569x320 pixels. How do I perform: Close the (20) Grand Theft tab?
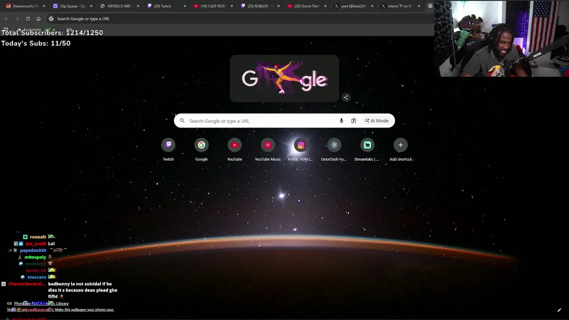pos(325,6)
